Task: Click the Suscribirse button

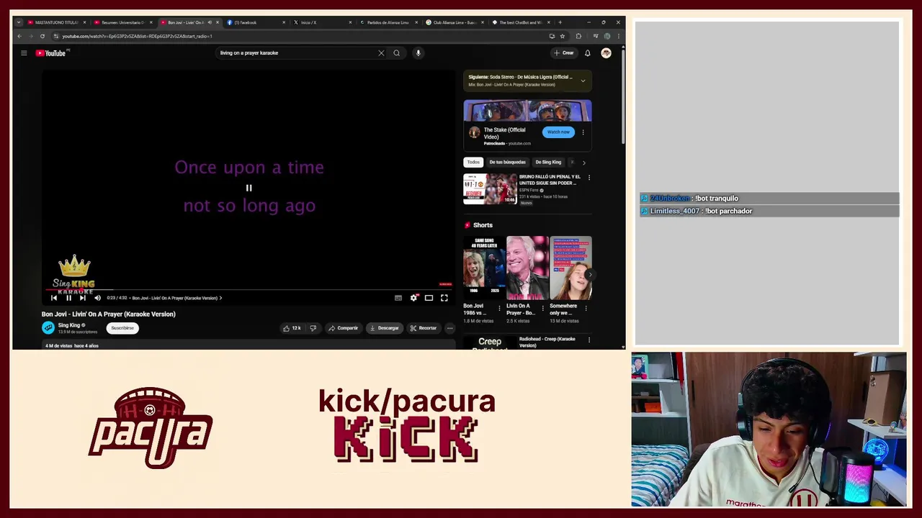Action: click(122, 328)
